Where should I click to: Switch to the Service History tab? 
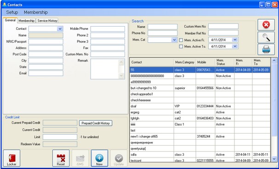[47, 21]
